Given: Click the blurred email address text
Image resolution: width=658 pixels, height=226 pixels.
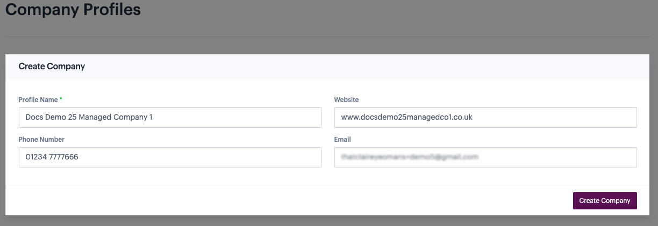Looking at the screenshot, I should (409, 157).
